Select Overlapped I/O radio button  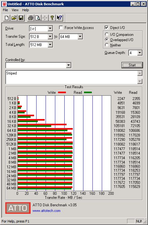(x=107, y=40)
